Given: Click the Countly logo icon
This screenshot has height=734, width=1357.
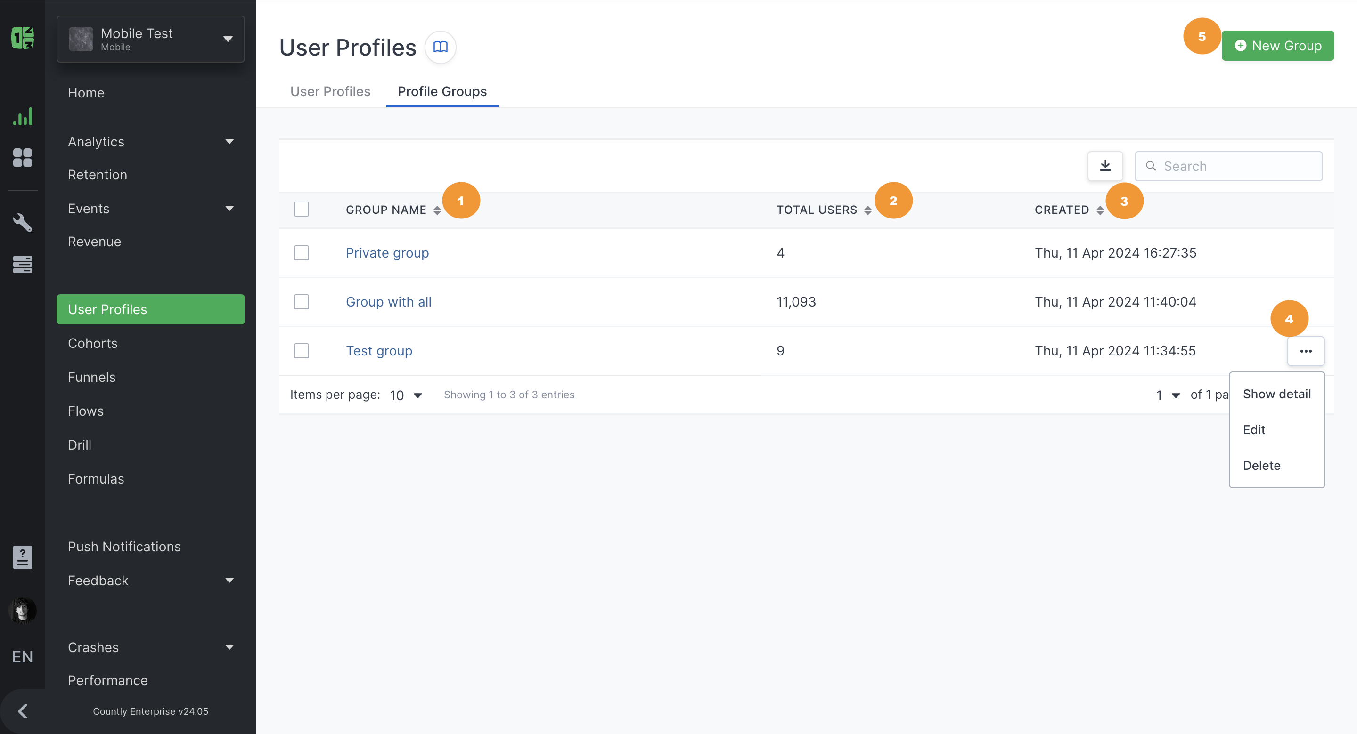Looking at the screenshot, I should coord(23,38).
